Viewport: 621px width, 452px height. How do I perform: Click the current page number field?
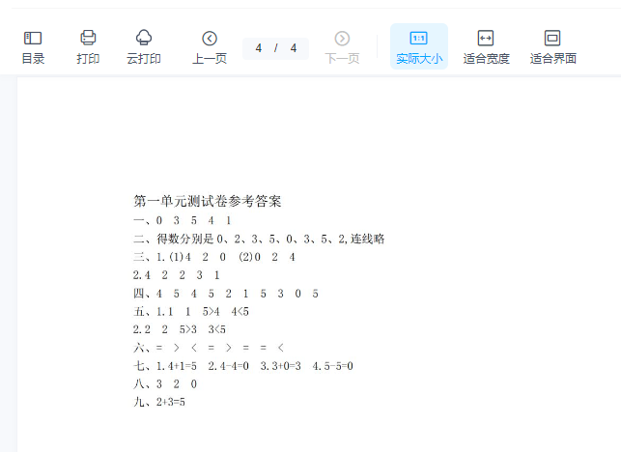(x=259, y=48)
